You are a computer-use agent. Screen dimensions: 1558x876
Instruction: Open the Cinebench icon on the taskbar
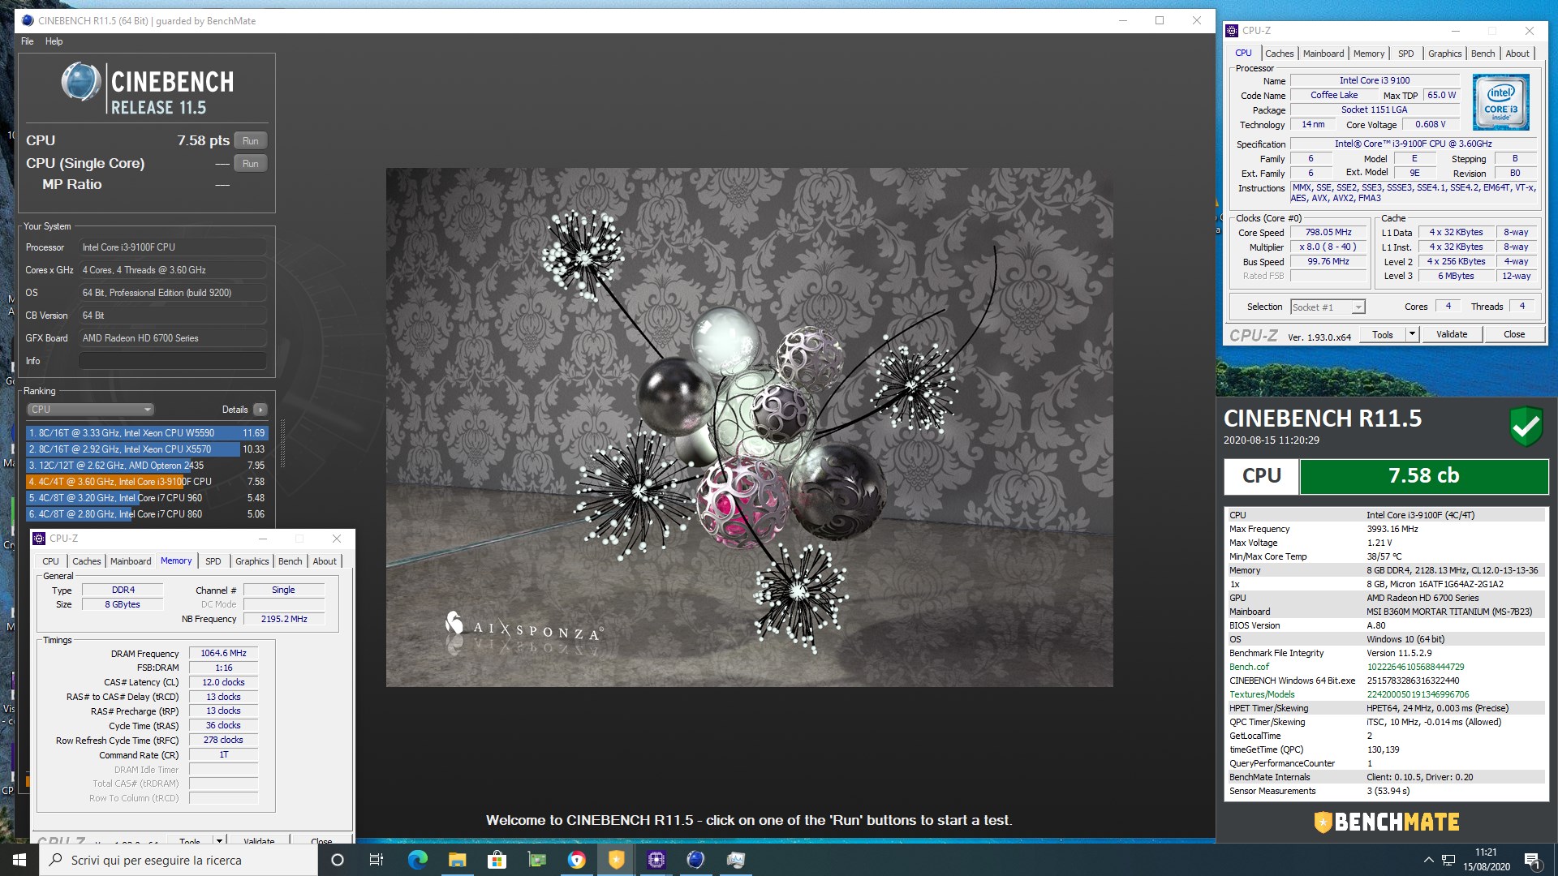click(x=695, y=860)
